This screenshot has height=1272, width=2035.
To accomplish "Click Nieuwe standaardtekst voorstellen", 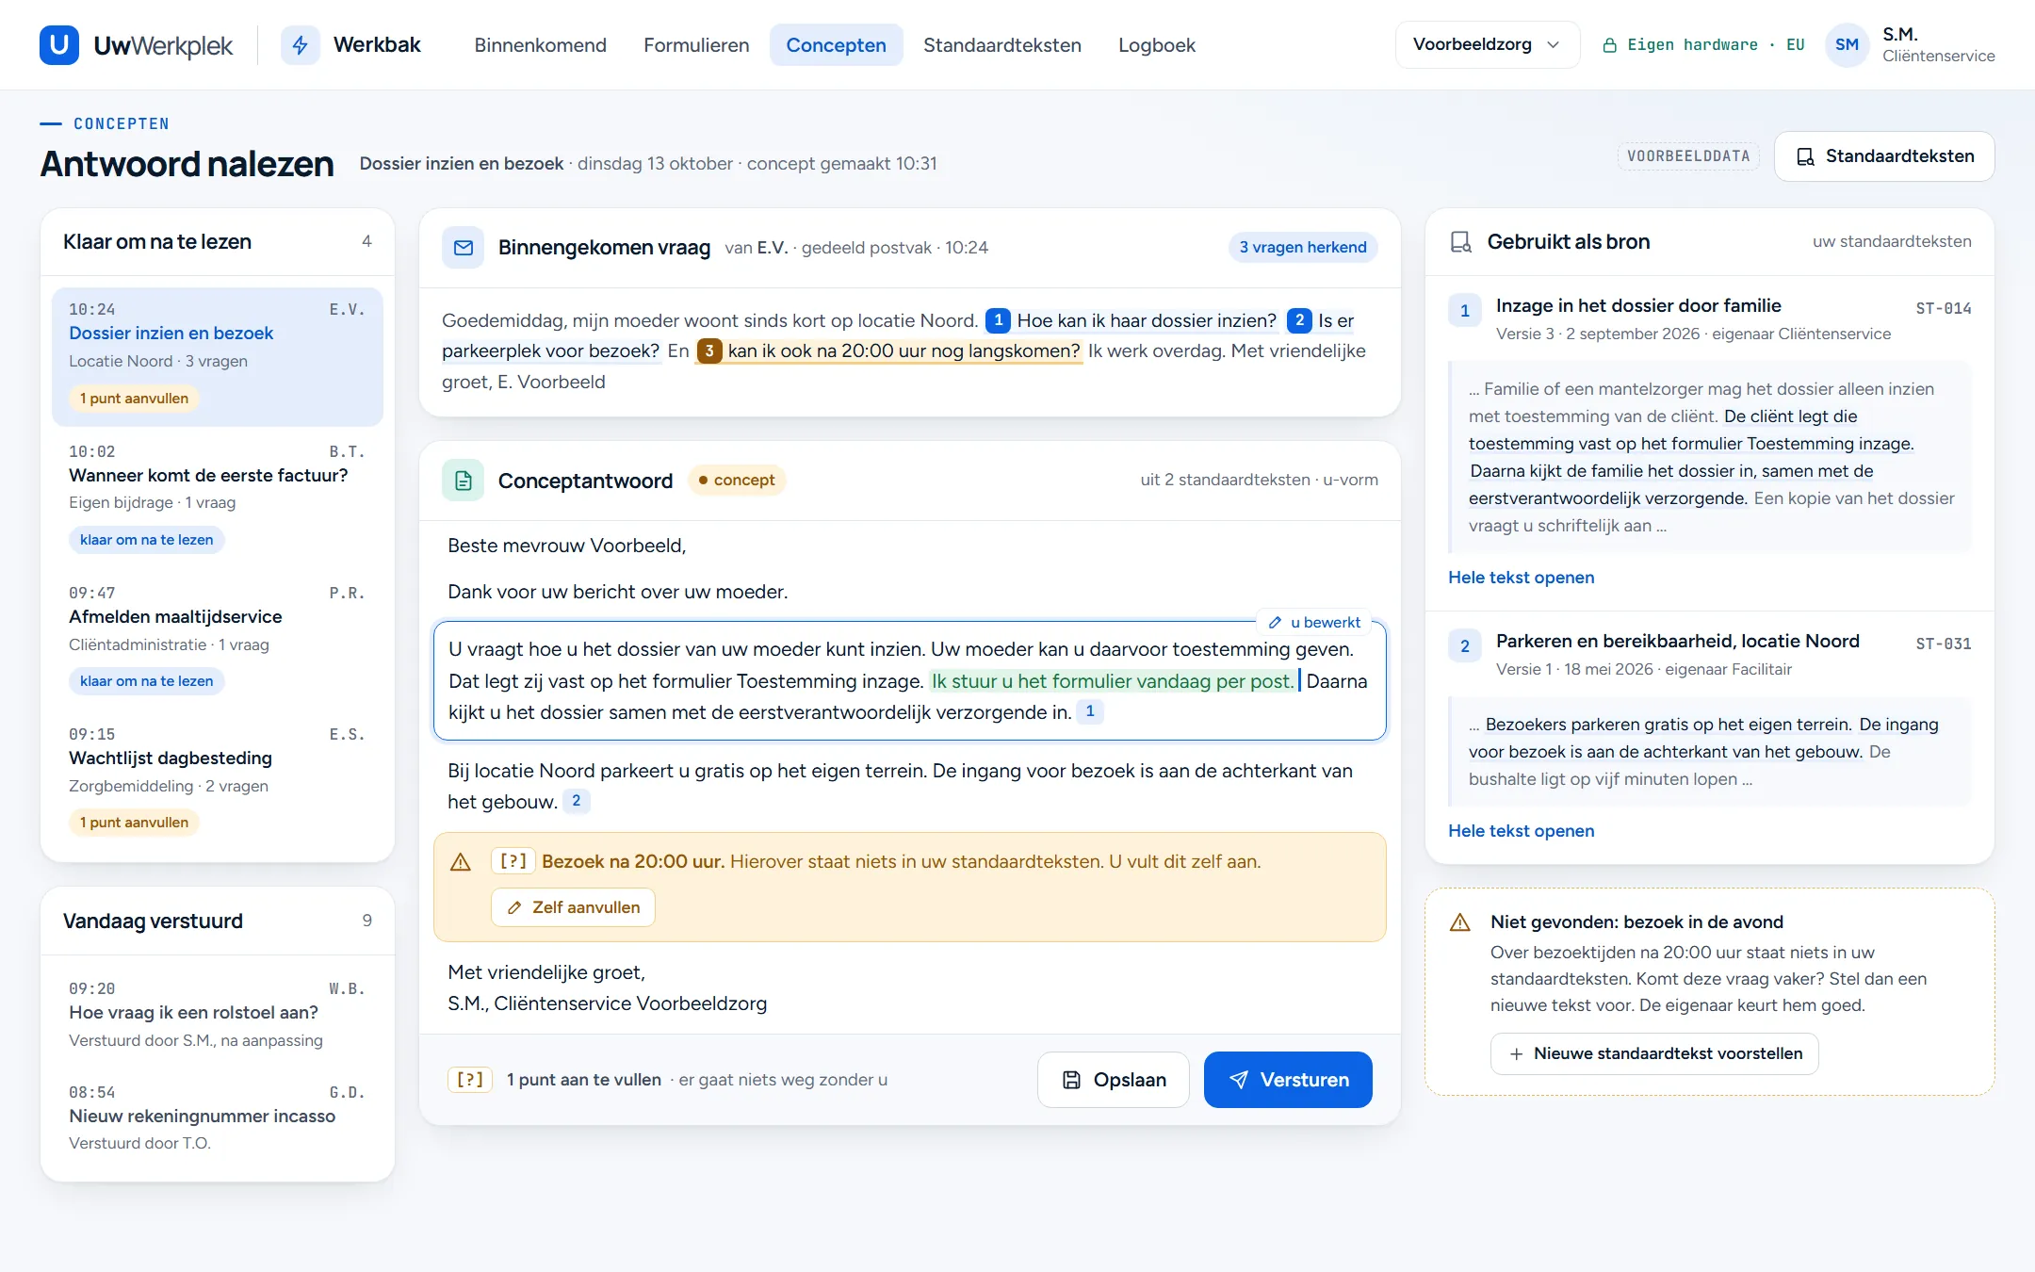I will 1654,1053.
